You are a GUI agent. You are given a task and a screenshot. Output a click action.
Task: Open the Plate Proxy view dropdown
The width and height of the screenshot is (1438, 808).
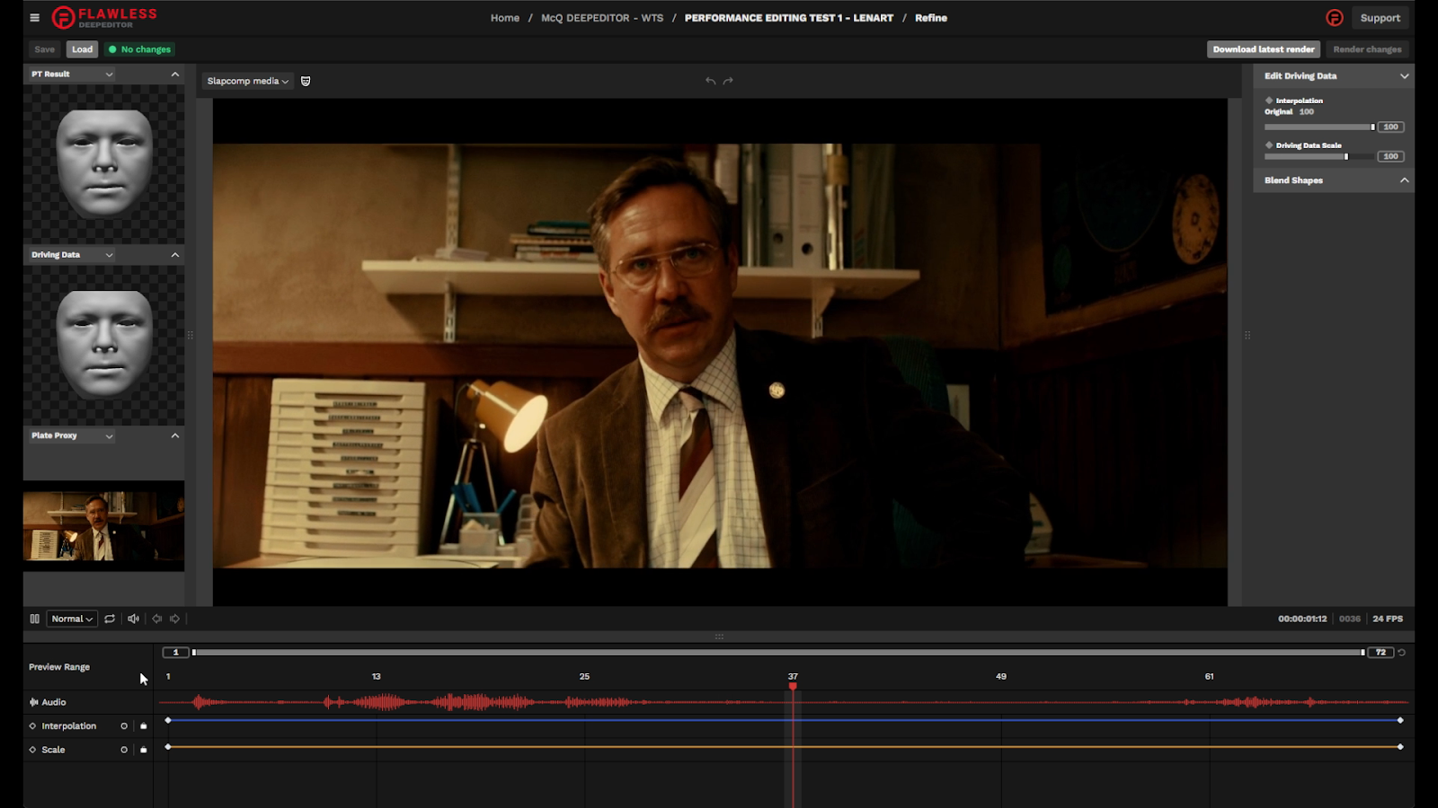pyautogui.click(x=73, y=435)
